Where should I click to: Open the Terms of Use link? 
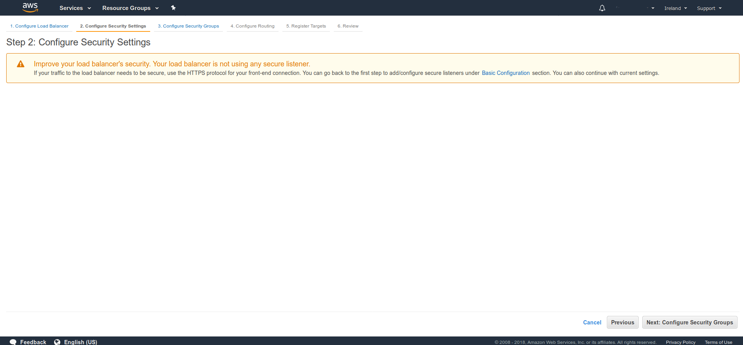(x=718, y=342)
